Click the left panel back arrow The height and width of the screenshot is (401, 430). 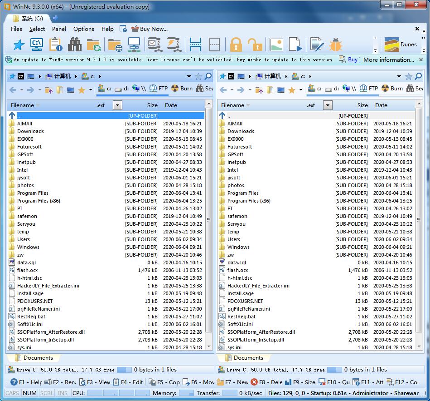(13, 89)
